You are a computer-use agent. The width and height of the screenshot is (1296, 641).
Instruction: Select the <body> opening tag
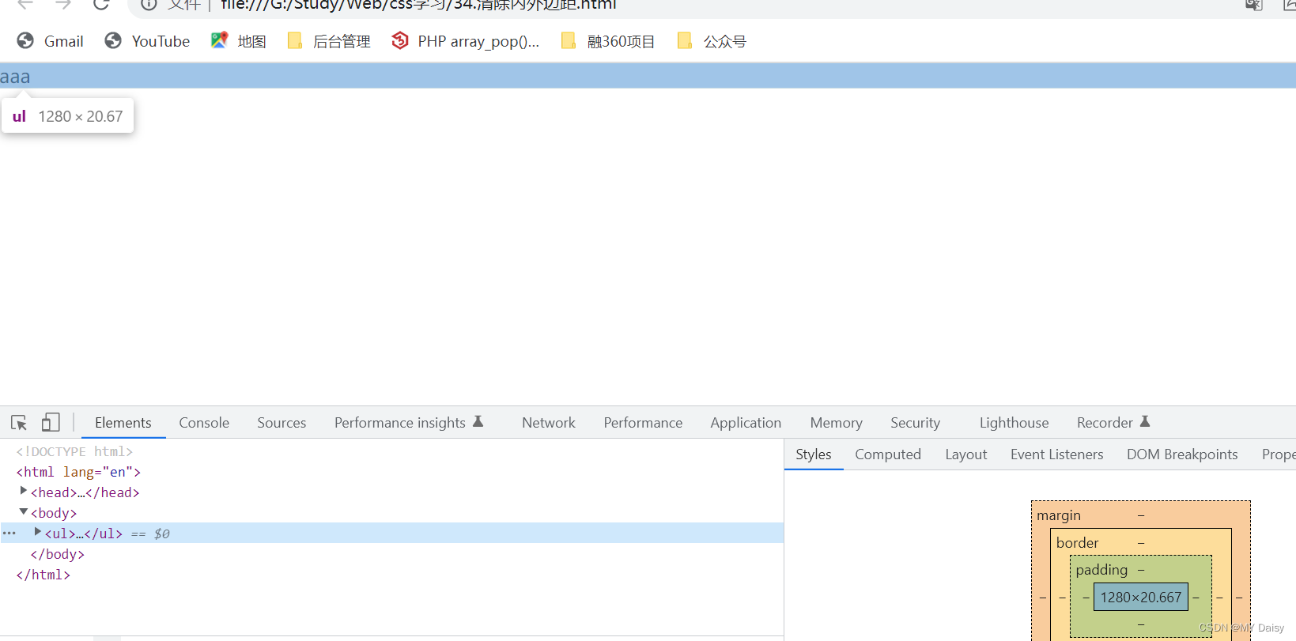[x=54, y=513]
